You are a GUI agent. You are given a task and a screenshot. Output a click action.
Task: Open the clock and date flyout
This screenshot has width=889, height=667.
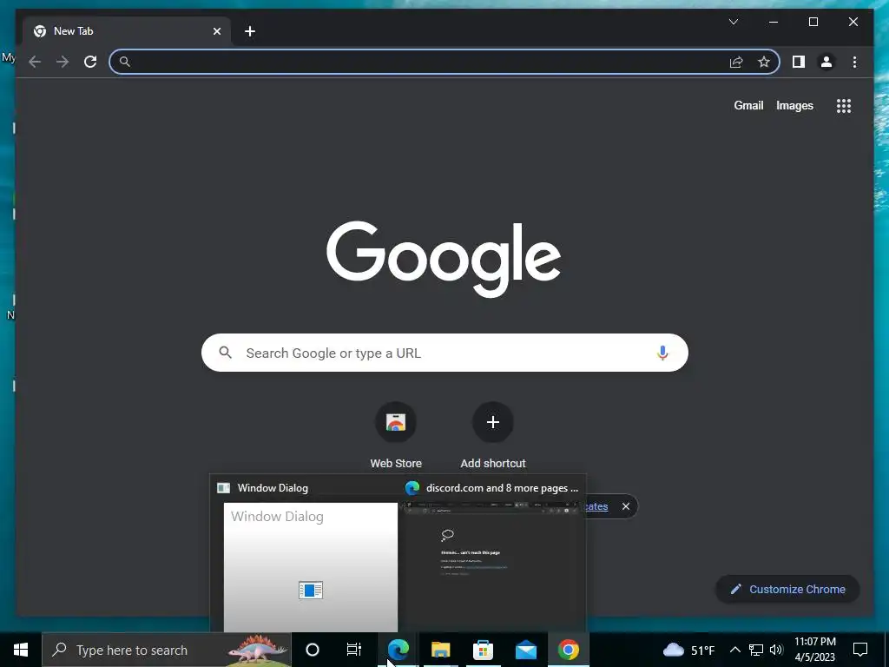tap(814, 650)
